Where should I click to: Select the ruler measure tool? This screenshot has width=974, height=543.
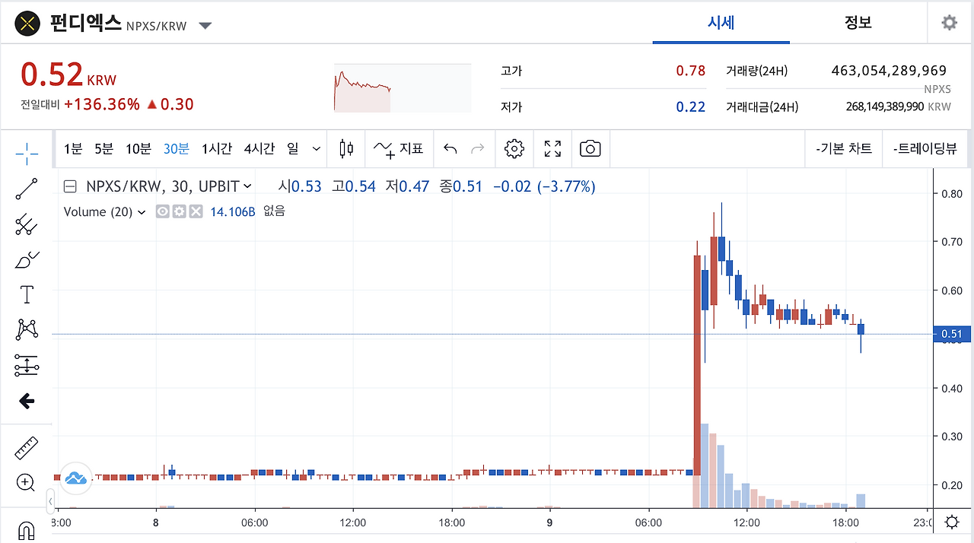pyautogui.click(x=27, y=448)
